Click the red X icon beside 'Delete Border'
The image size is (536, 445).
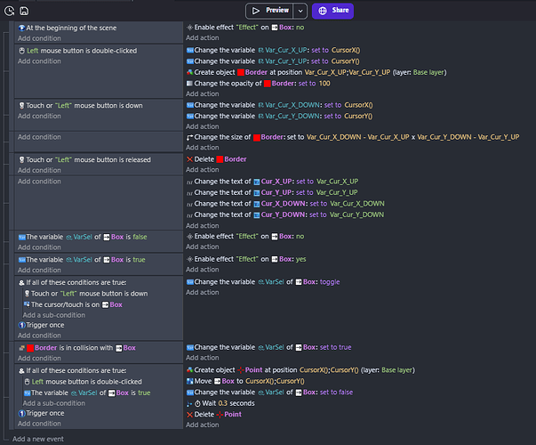coord(190,159)
